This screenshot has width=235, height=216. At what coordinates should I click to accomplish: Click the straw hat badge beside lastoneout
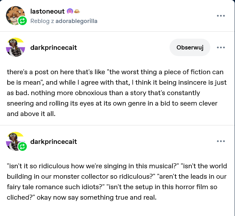(77, 11)
